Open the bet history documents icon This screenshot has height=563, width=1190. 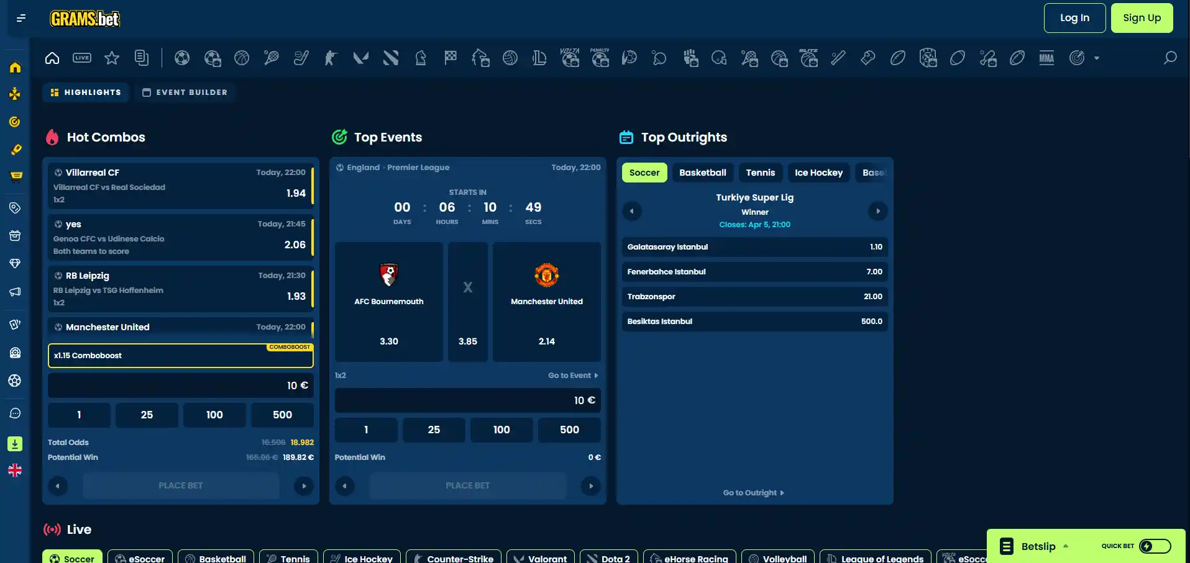tap(142, 58)
